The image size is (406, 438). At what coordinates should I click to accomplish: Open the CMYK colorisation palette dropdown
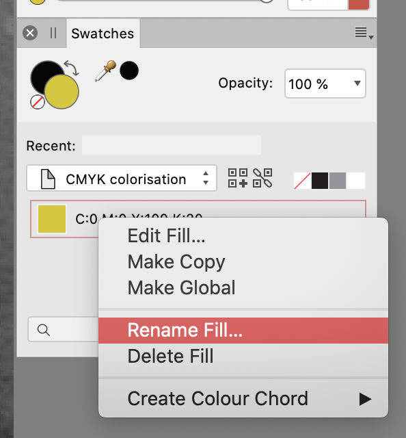click(122, 178)
